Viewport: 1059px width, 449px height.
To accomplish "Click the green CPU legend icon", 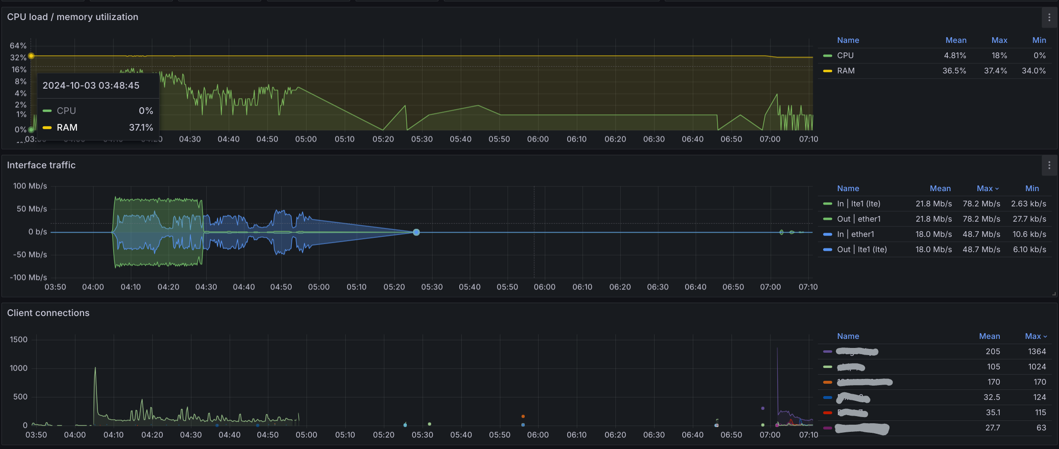I will pyautogui.click(x=828, y=55).
